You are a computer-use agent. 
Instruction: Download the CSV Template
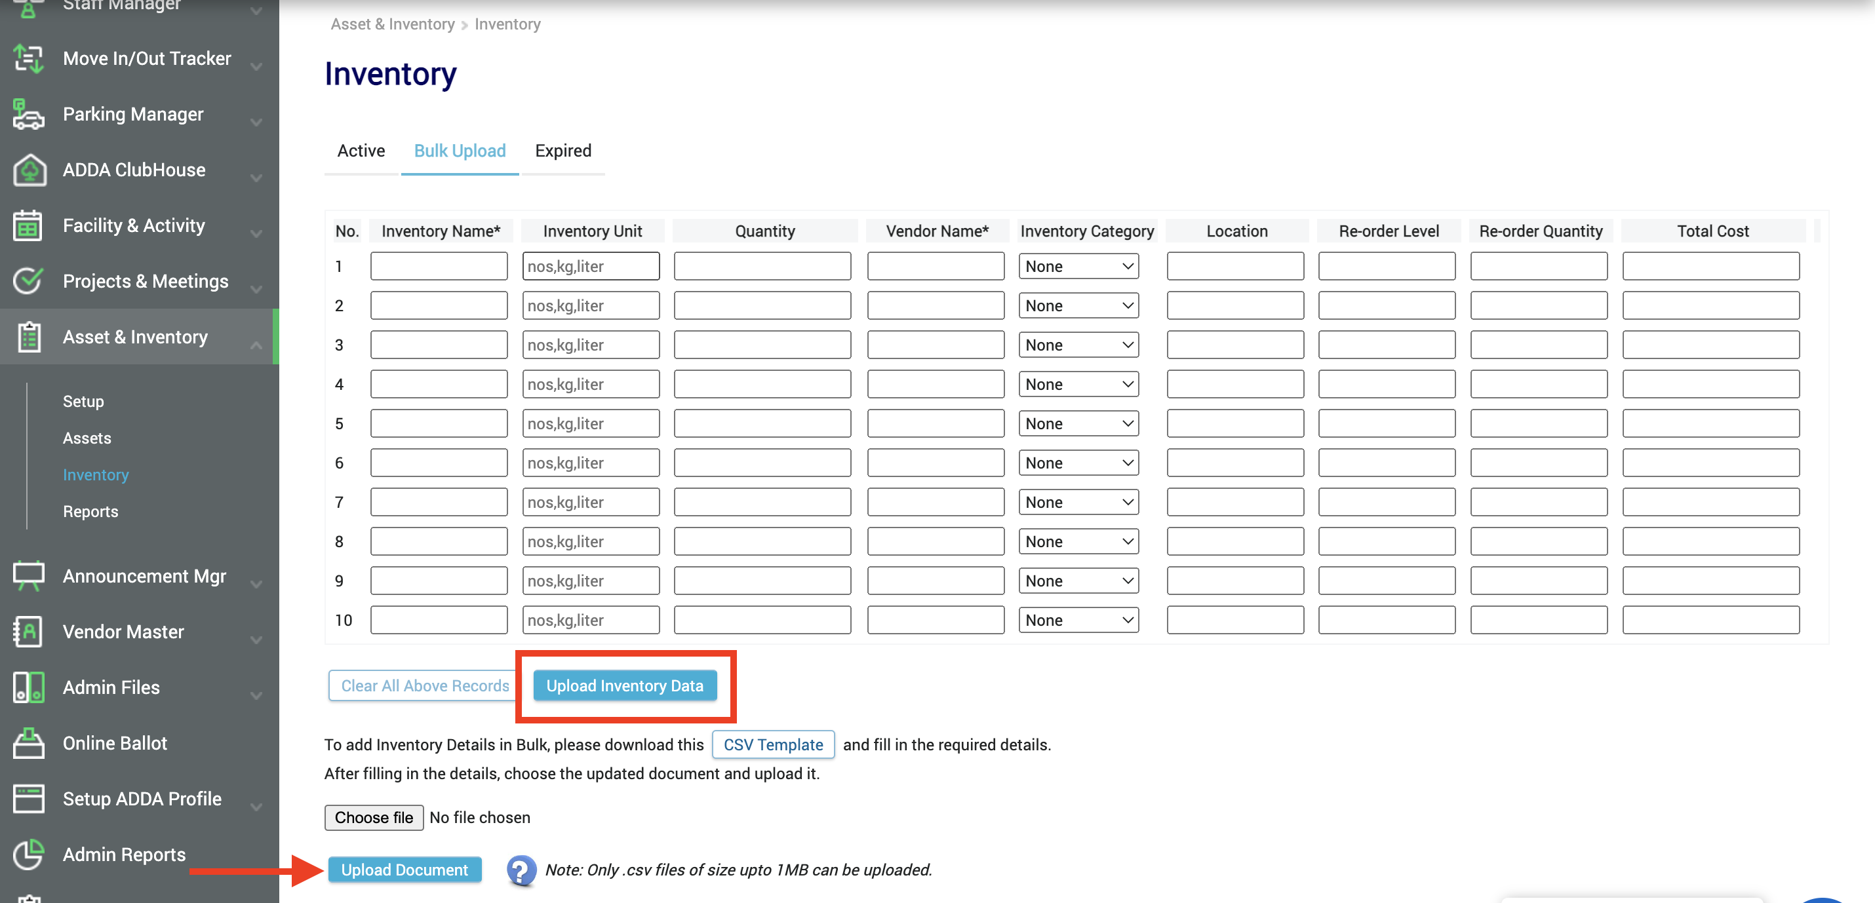coord(772,744)
